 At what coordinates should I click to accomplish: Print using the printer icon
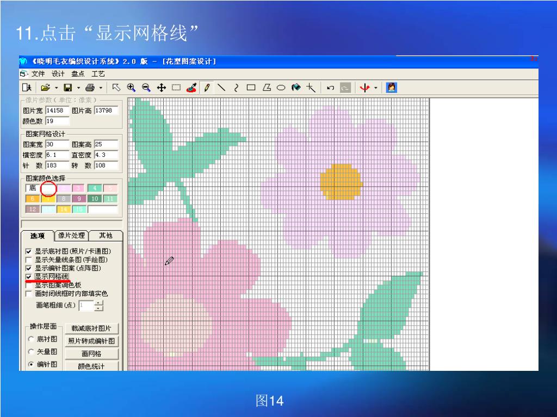90,87
